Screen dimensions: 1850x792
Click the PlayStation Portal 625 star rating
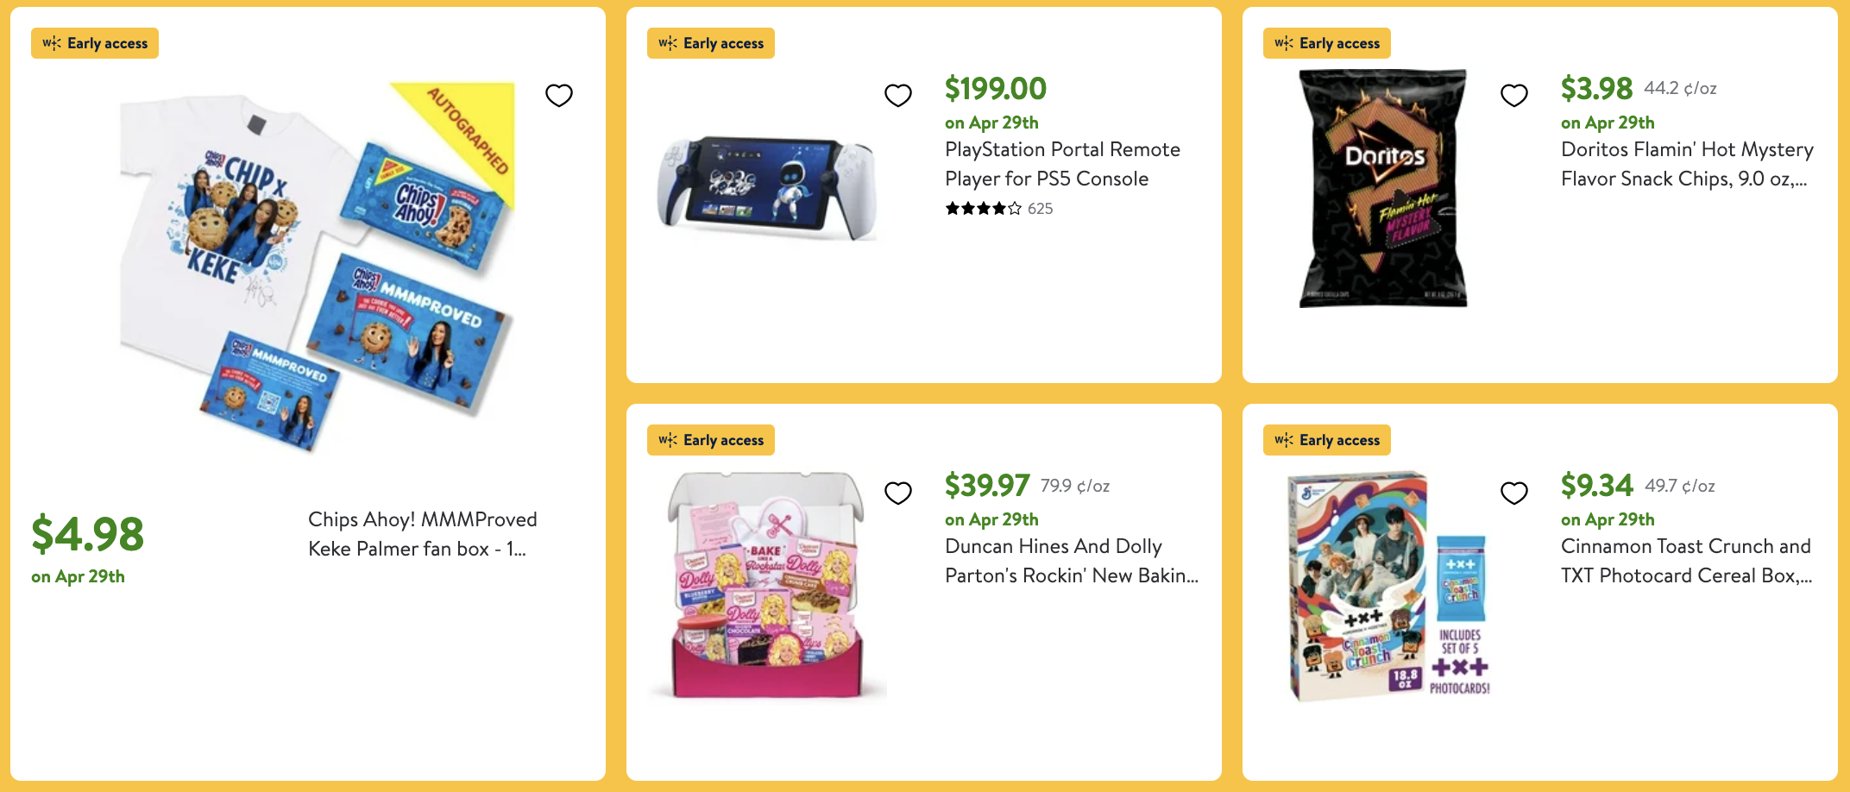(x=998, y=209)
